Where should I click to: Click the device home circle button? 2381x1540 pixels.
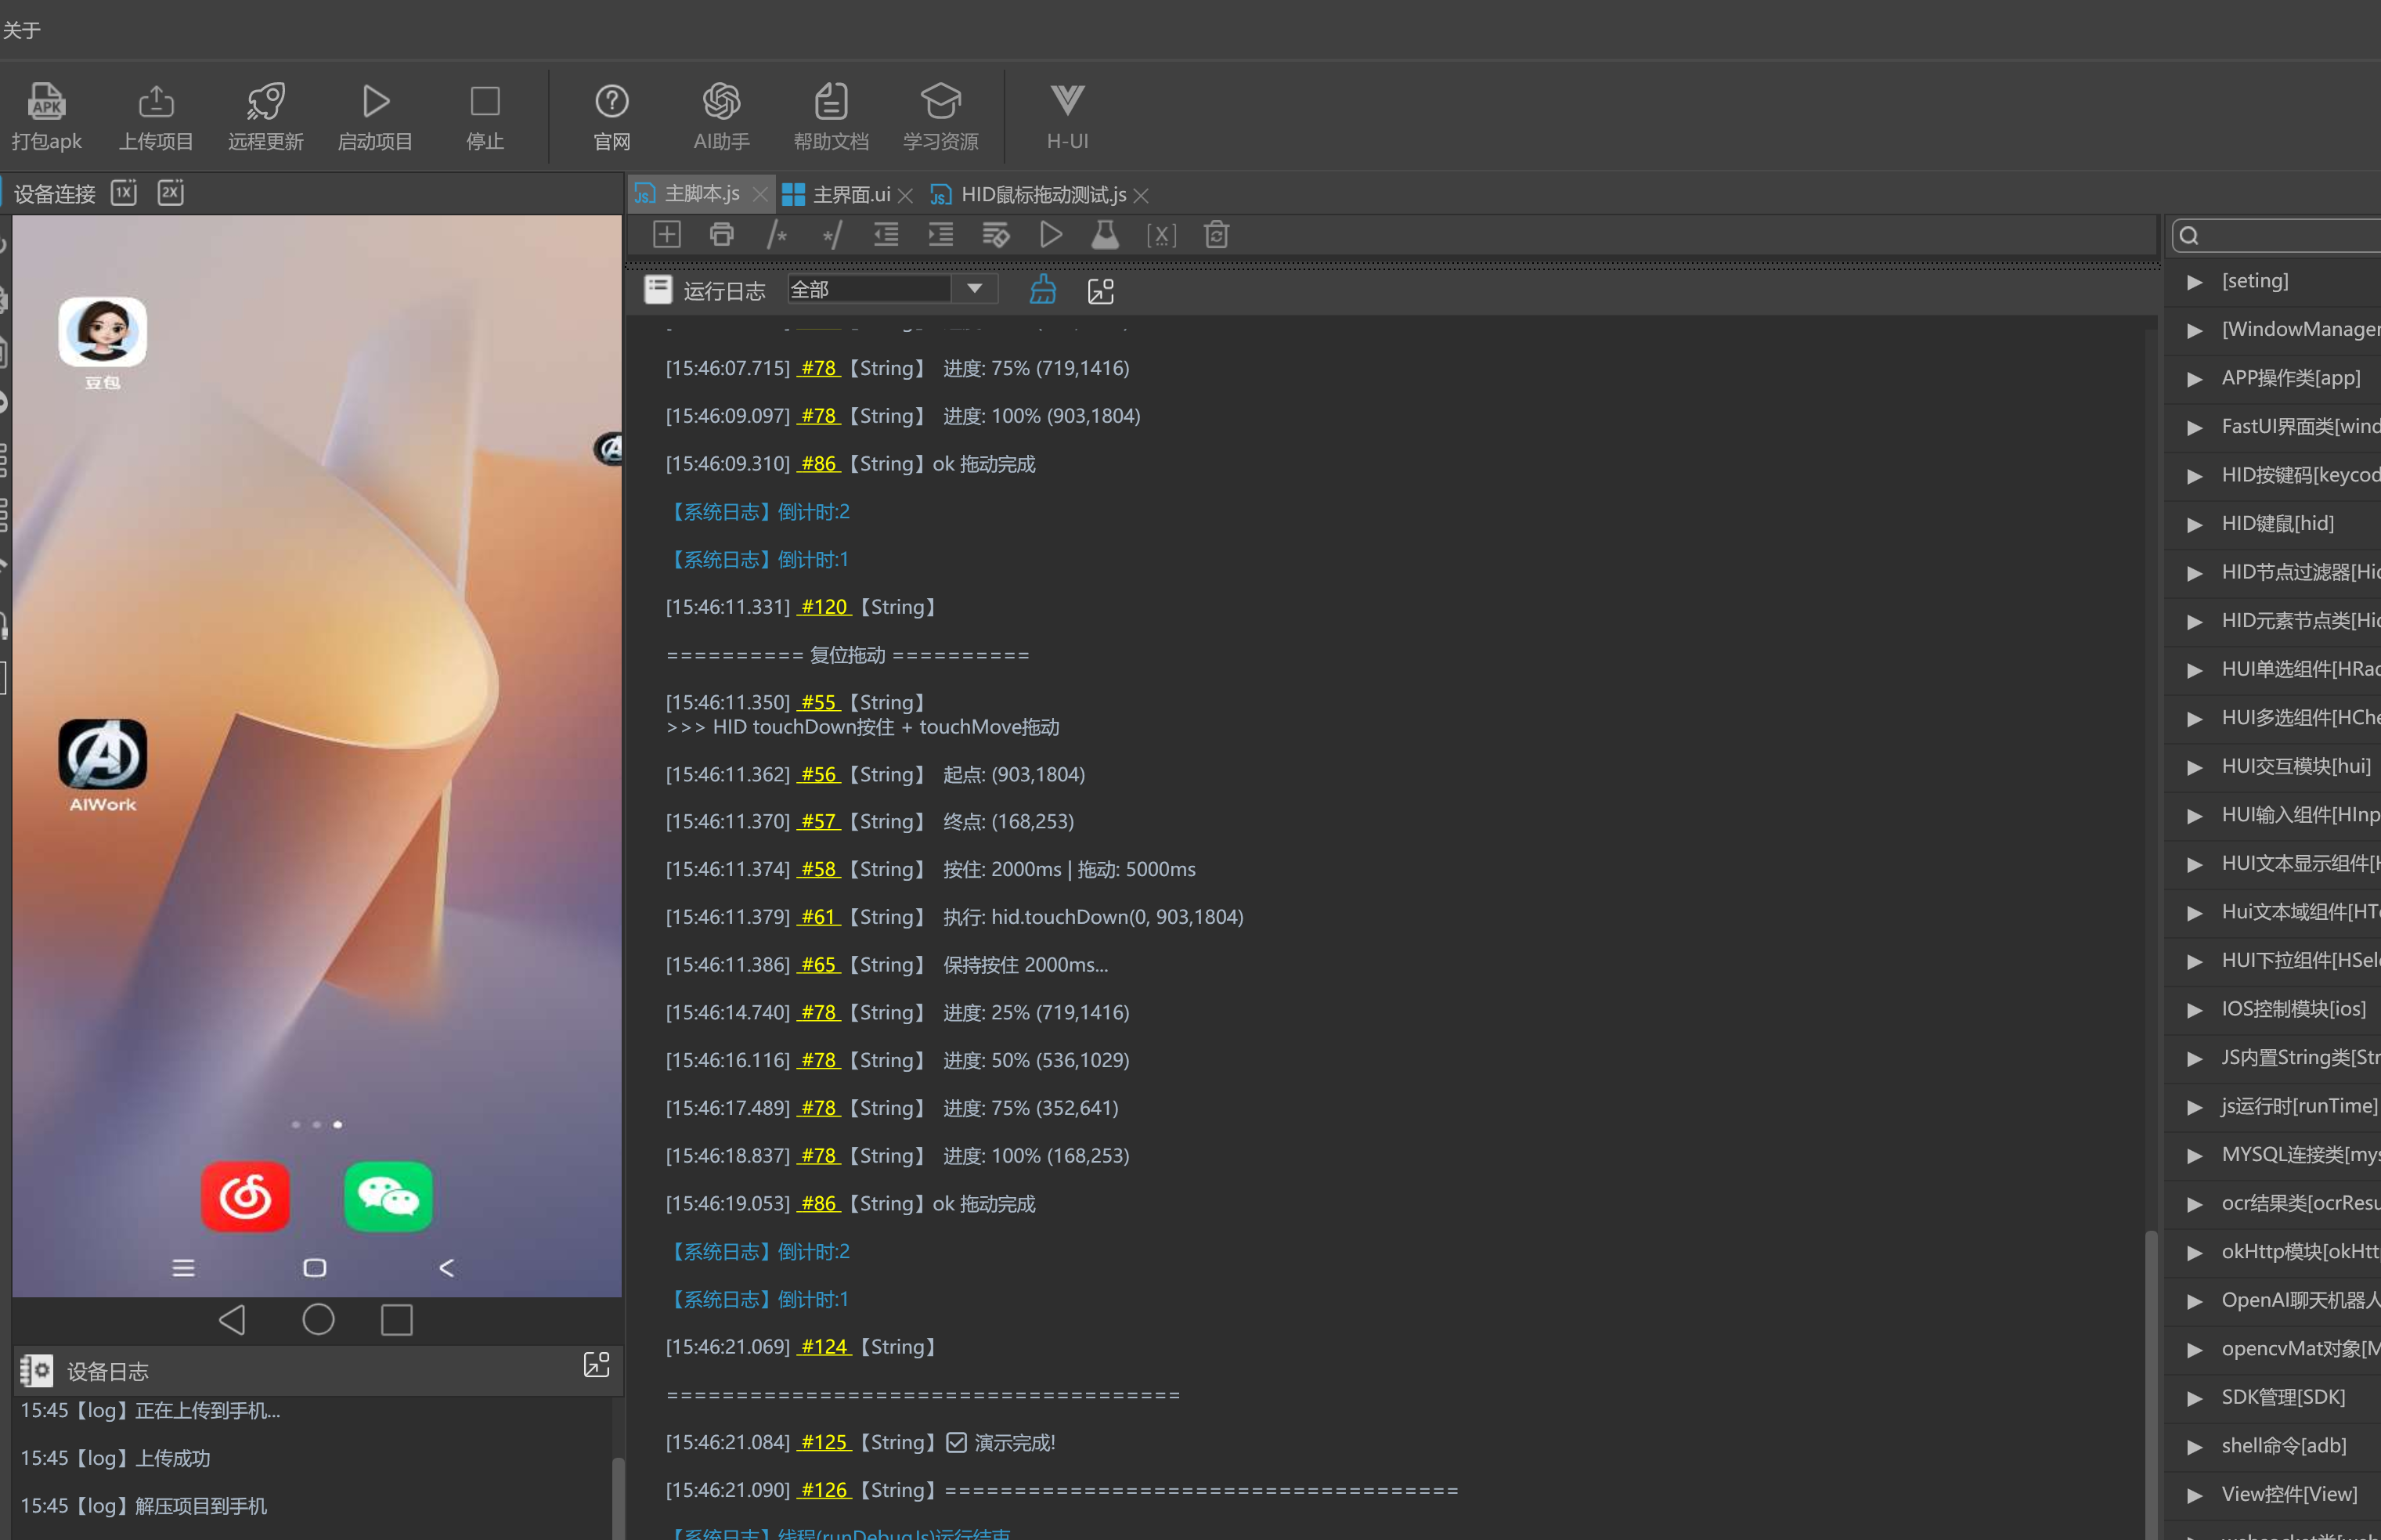(x=318, y=1320)
